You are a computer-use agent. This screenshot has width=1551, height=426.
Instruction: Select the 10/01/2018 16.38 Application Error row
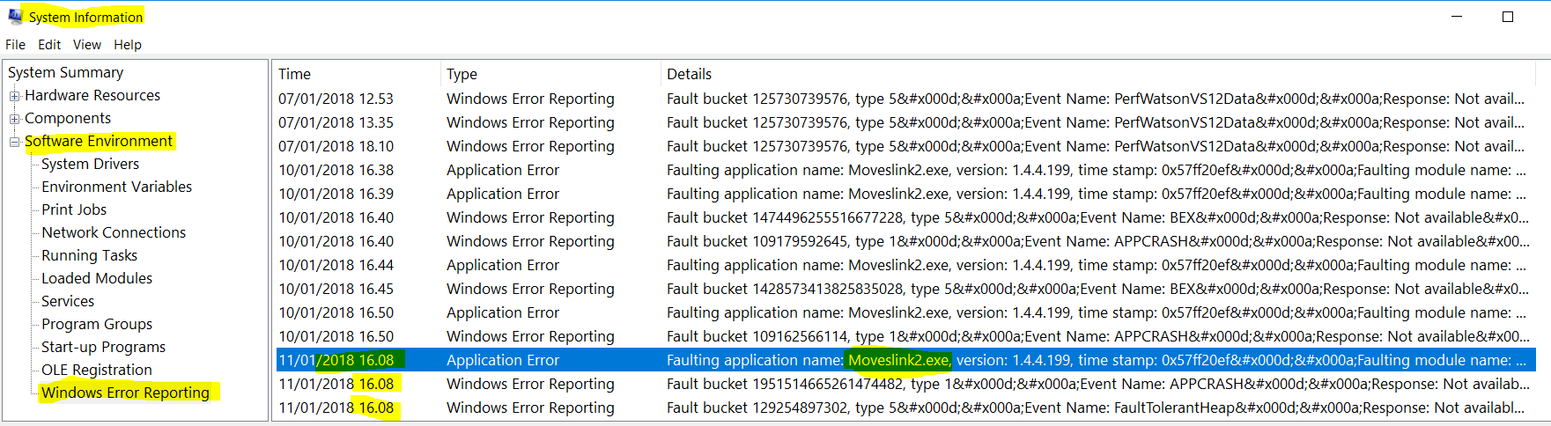(905, 170)
